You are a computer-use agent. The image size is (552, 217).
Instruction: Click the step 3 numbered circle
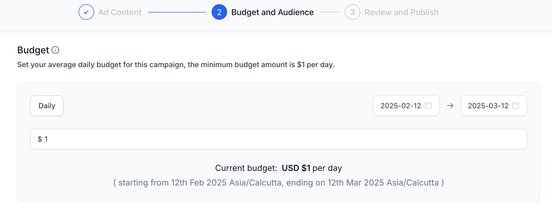coord(352,12)
